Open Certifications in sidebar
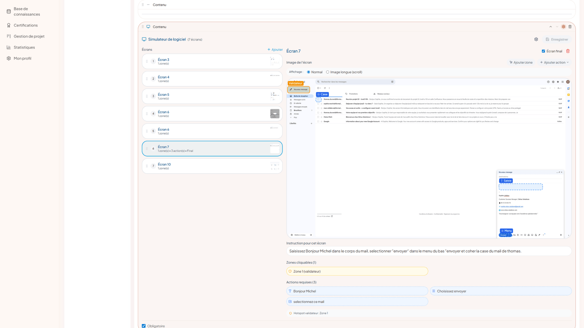Viewport: 584px width, 328px height. tap(26, 25)
